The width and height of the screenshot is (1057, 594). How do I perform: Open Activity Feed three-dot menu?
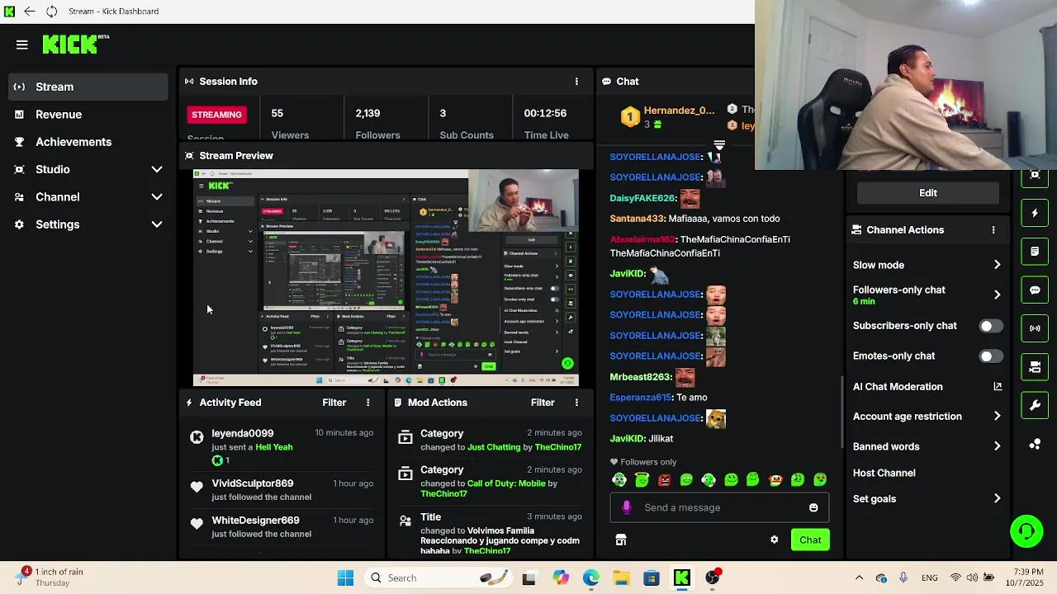[x=368, y=403]
